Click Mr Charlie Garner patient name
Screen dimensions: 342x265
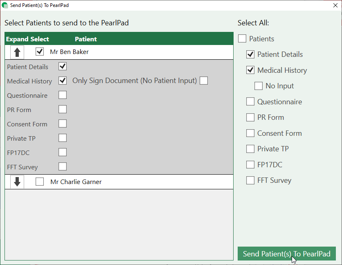pyautogui.click(x=76, y=182)
